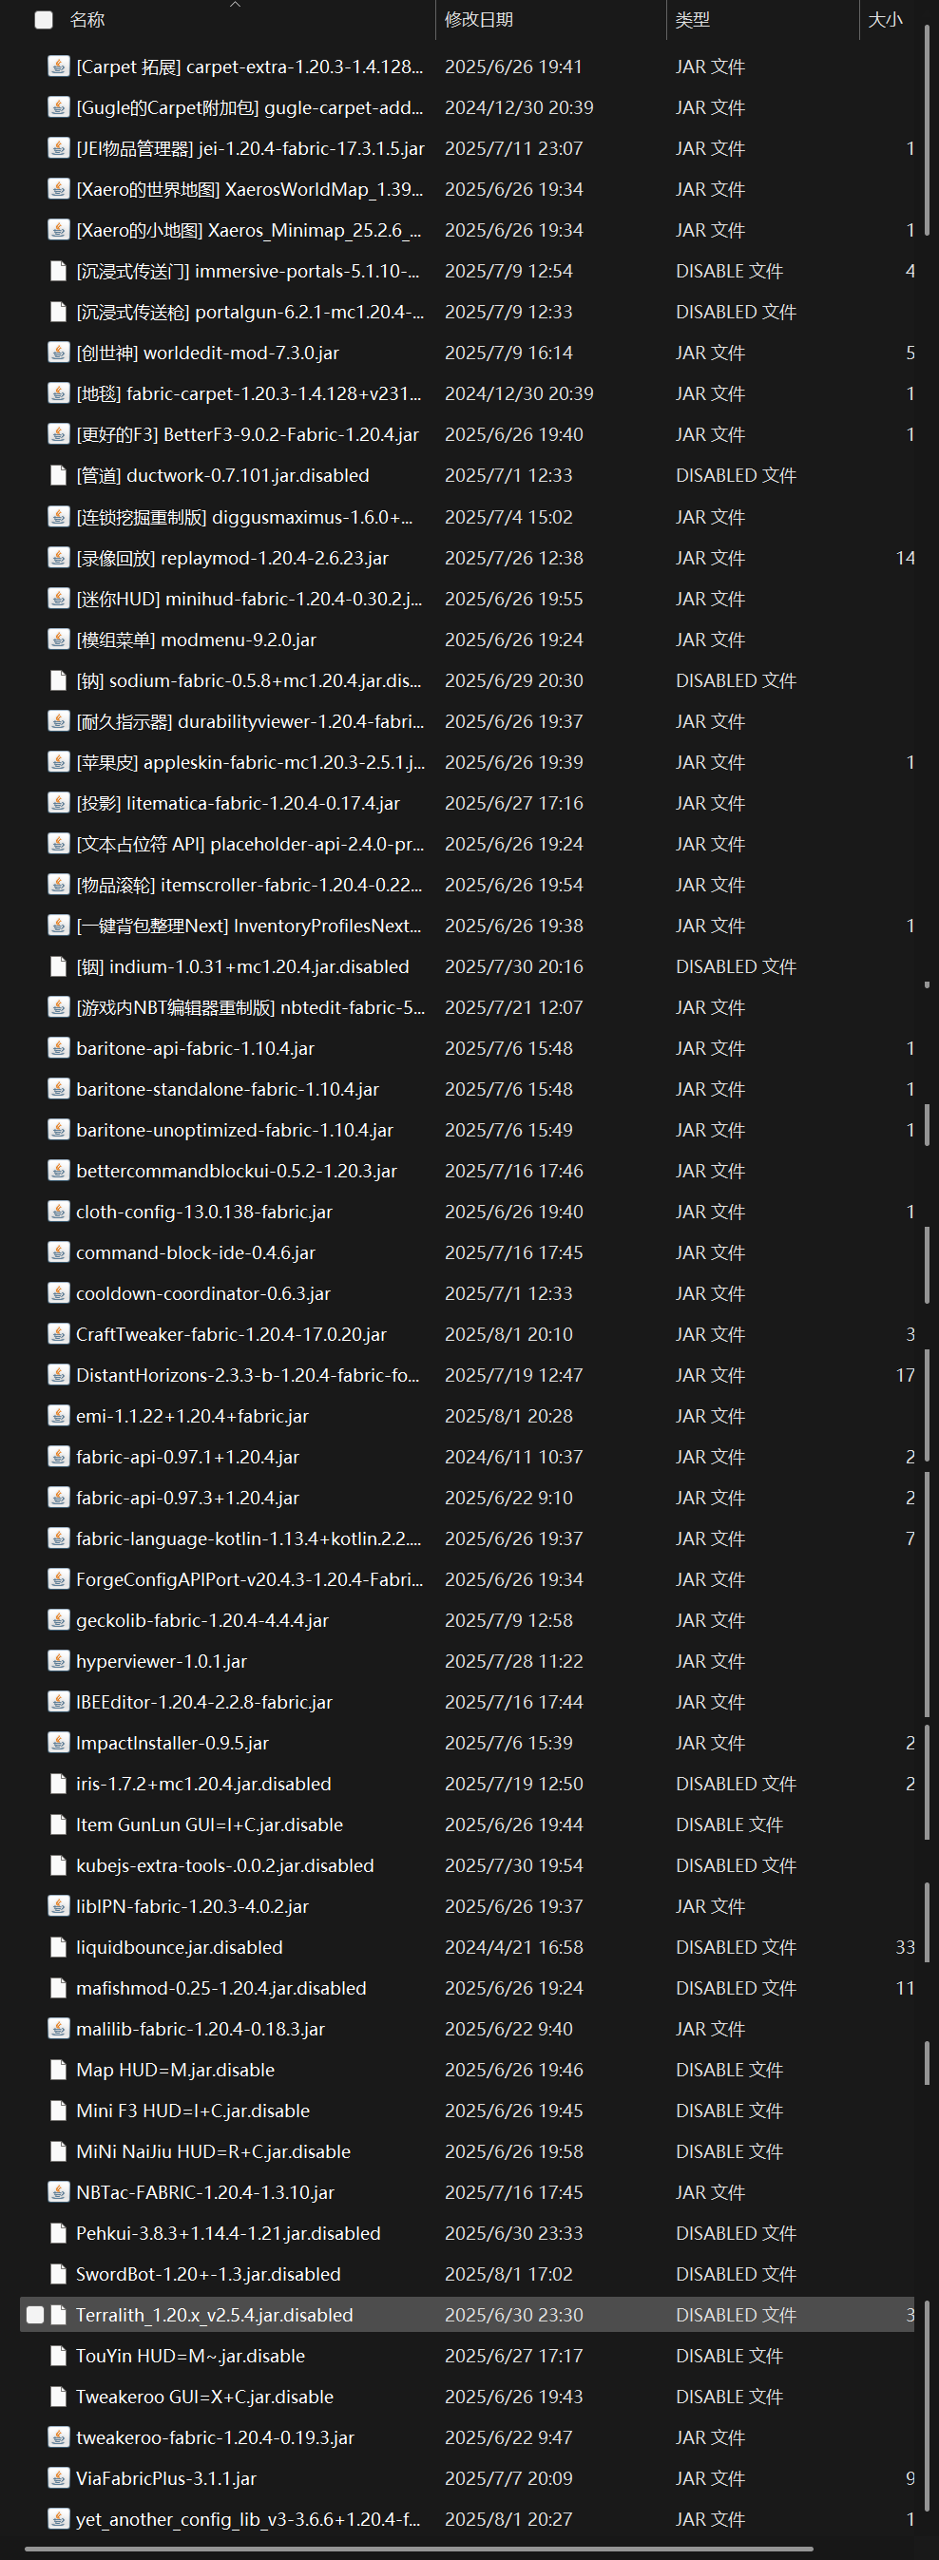The height and width of the screenshot is (2560, 939).
Task: Click the jar icon of modmenu-9.2.0.jar
Action: point(59,639)
